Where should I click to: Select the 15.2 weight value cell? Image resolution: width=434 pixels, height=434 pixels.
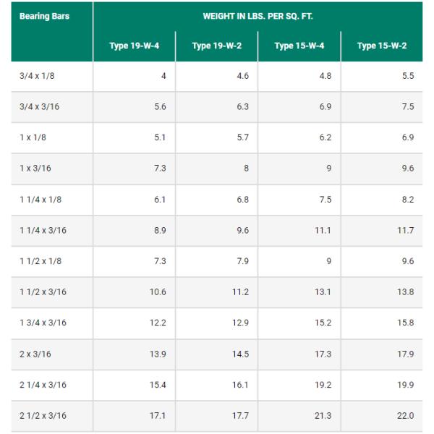tap(323, 323)
